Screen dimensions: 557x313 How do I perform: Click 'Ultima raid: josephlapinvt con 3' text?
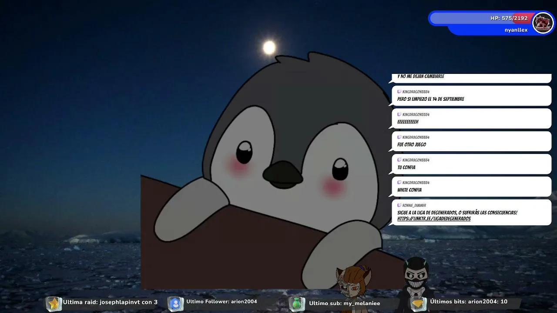pyautogui.click(x=110, y=302)
